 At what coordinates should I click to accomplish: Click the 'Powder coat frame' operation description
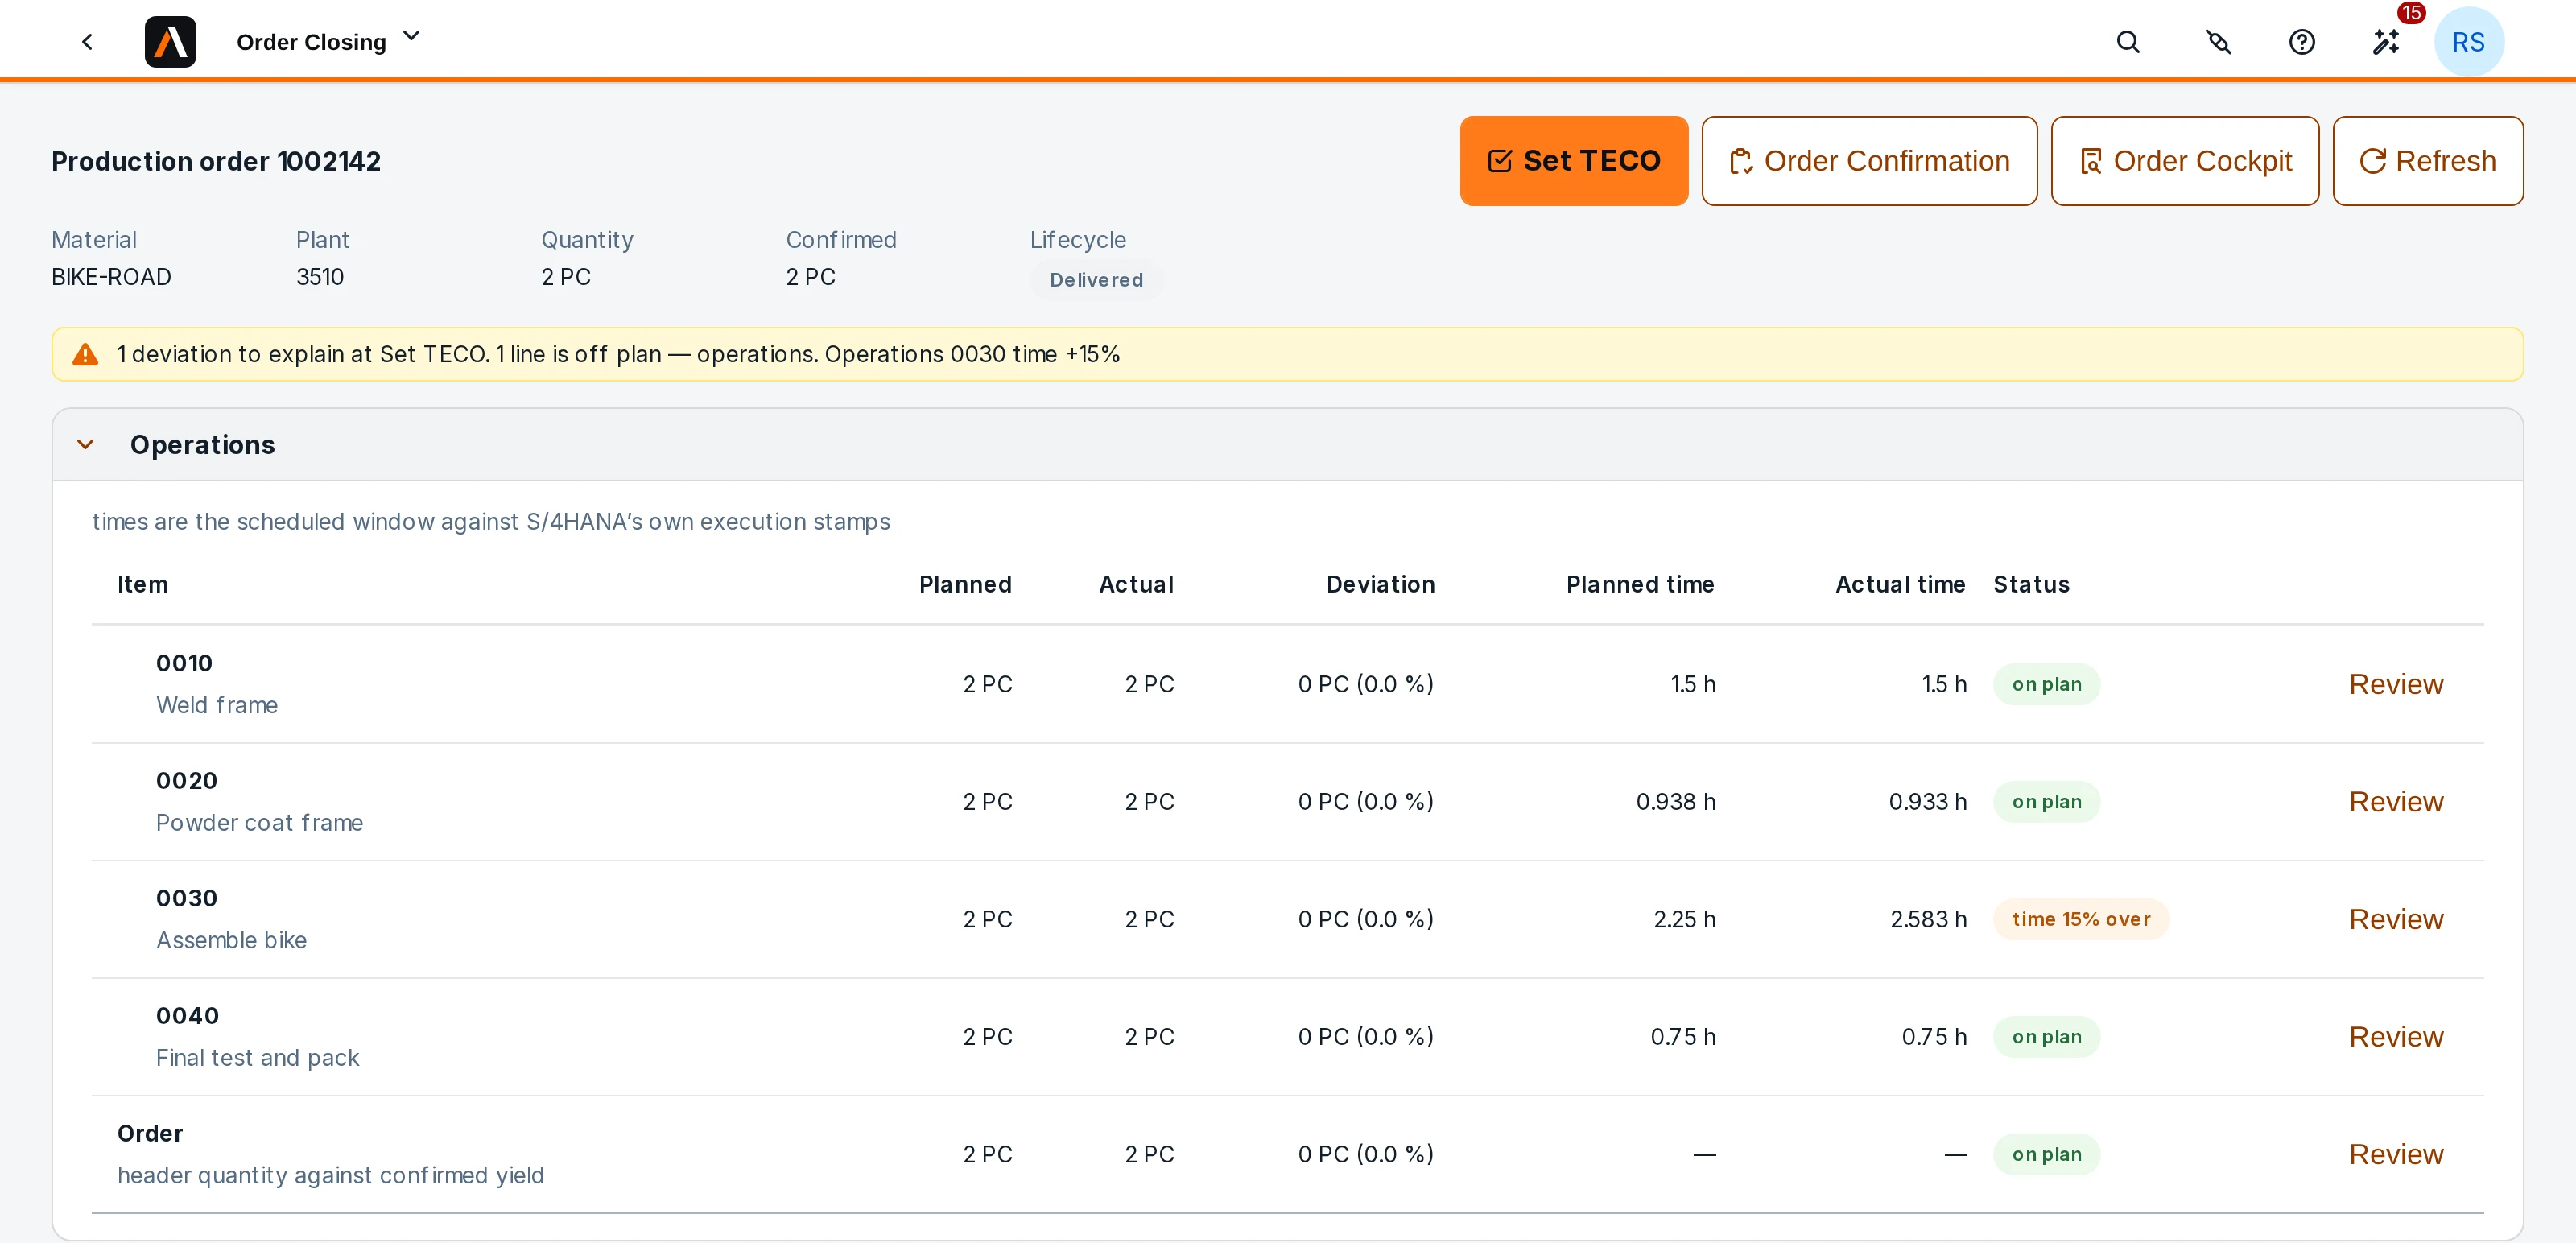click(x=259, y=823)
